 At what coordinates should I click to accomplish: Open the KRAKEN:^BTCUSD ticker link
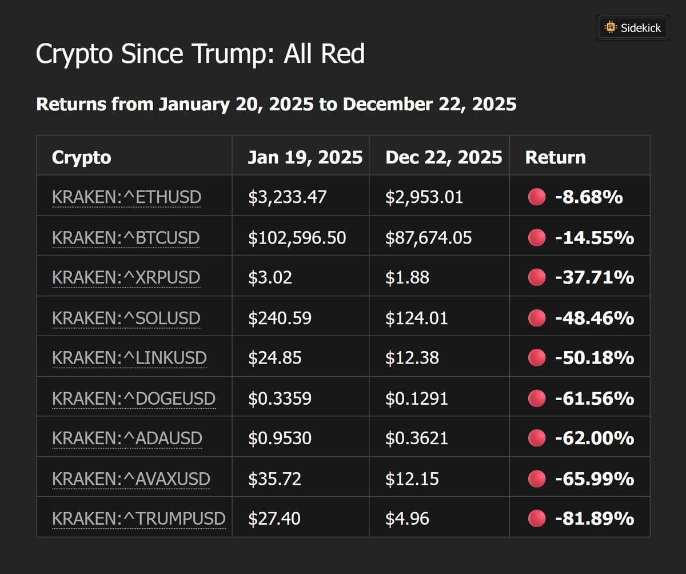coord(126,237)
